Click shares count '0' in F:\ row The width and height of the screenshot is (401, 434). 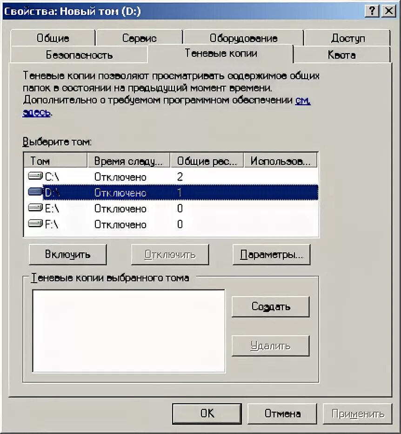[x=180, y=224]
